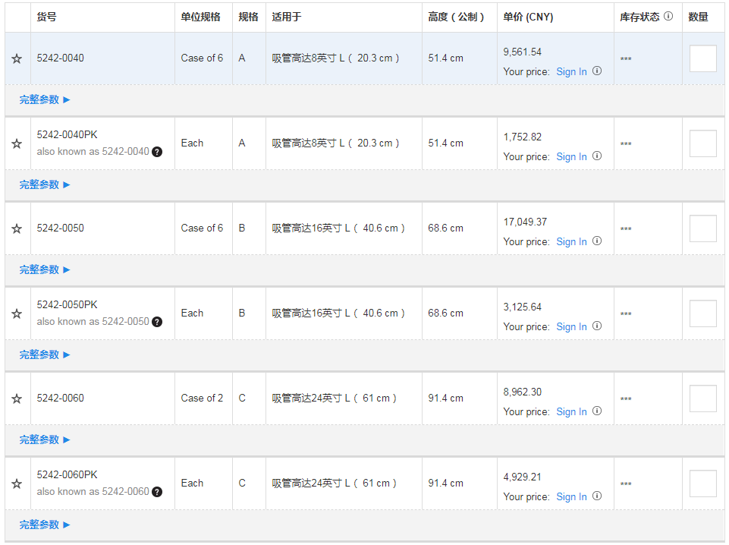This screenshot has width=729, height=545.
Task: Click the 货号 column header
Action: point(47,17)
